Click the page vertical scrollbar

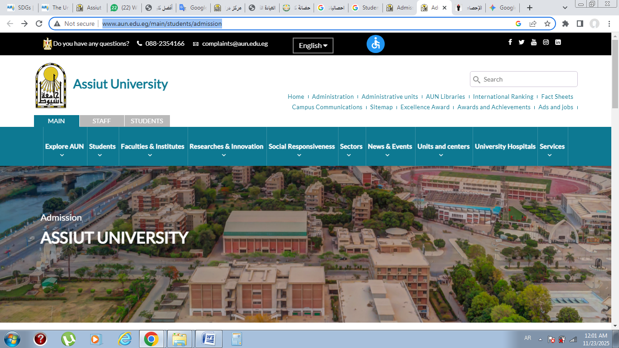click(x=615, y=181)
